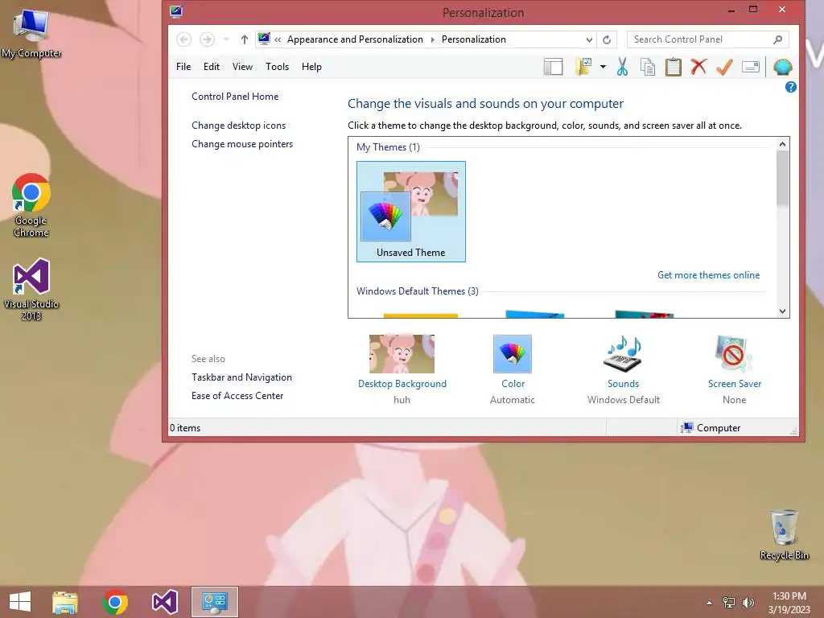Click the envelope Properties toolbar icon

[x=751, y=67]
